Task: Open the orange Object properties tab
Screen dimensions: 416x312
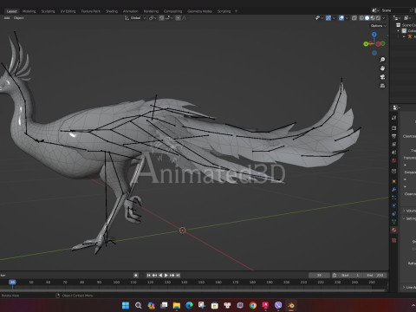Action: click(394, 181)
